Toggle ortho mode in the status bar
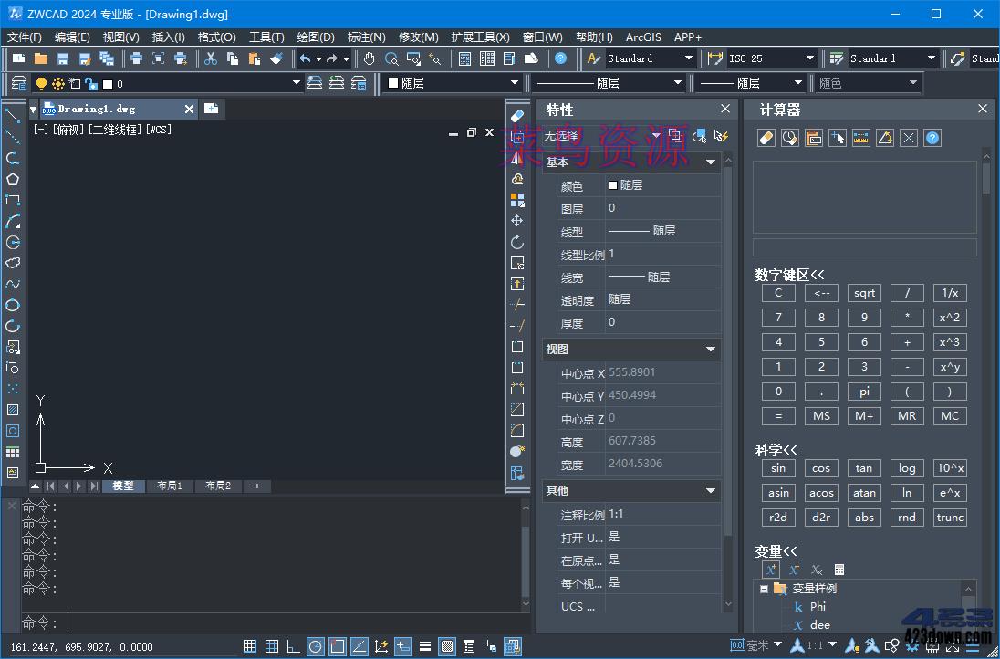Screen dimensions: 1000x659 tap(294, 646)
